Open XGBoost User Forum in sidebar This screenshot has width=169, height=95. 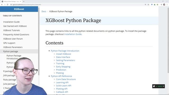pyautogui.click(x=13, y=39)
